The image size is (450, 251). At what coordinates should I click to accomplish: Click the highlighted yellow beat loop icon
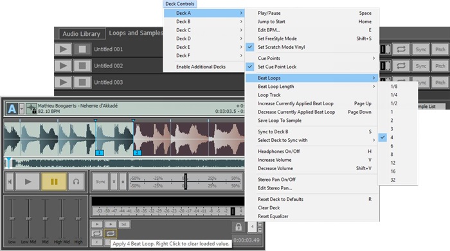point(111,234)
